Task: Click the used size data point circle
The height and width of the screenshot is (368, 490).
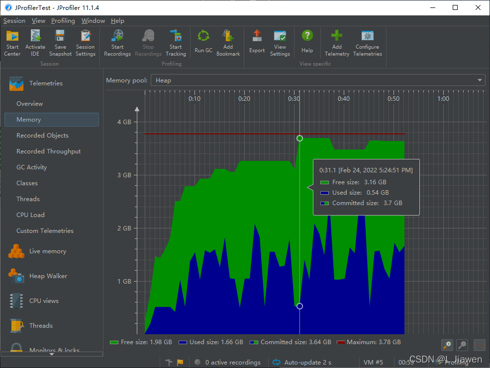Action: 299,306
